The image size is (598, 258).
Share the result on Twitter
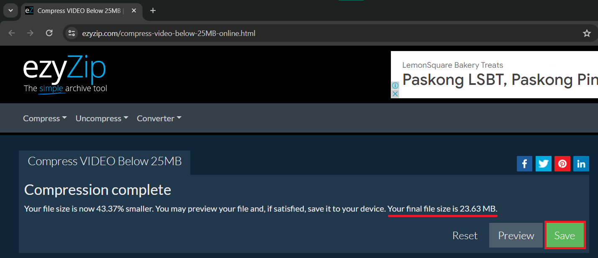pos(543,163)
